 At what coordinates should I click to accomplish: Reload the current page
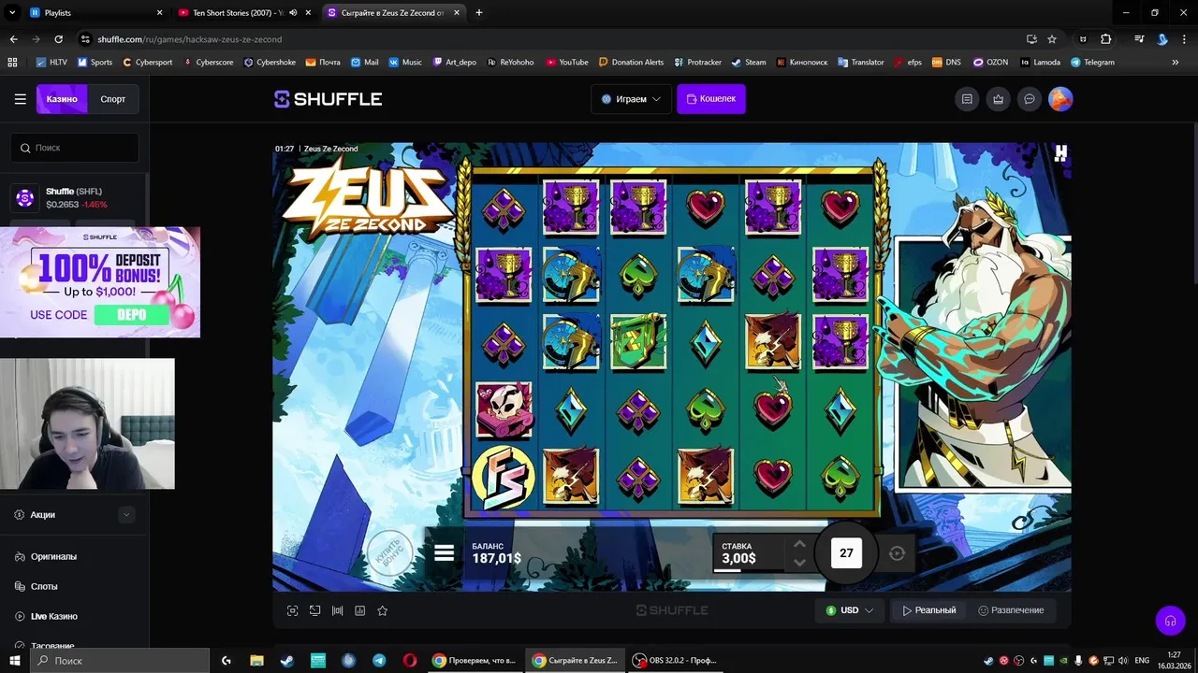[x=58, y=39]
